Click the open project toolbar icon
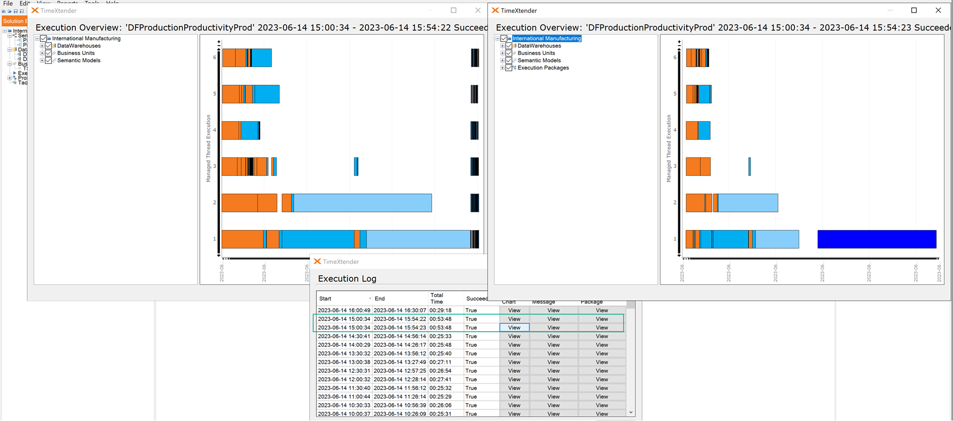 coord(9,11)
